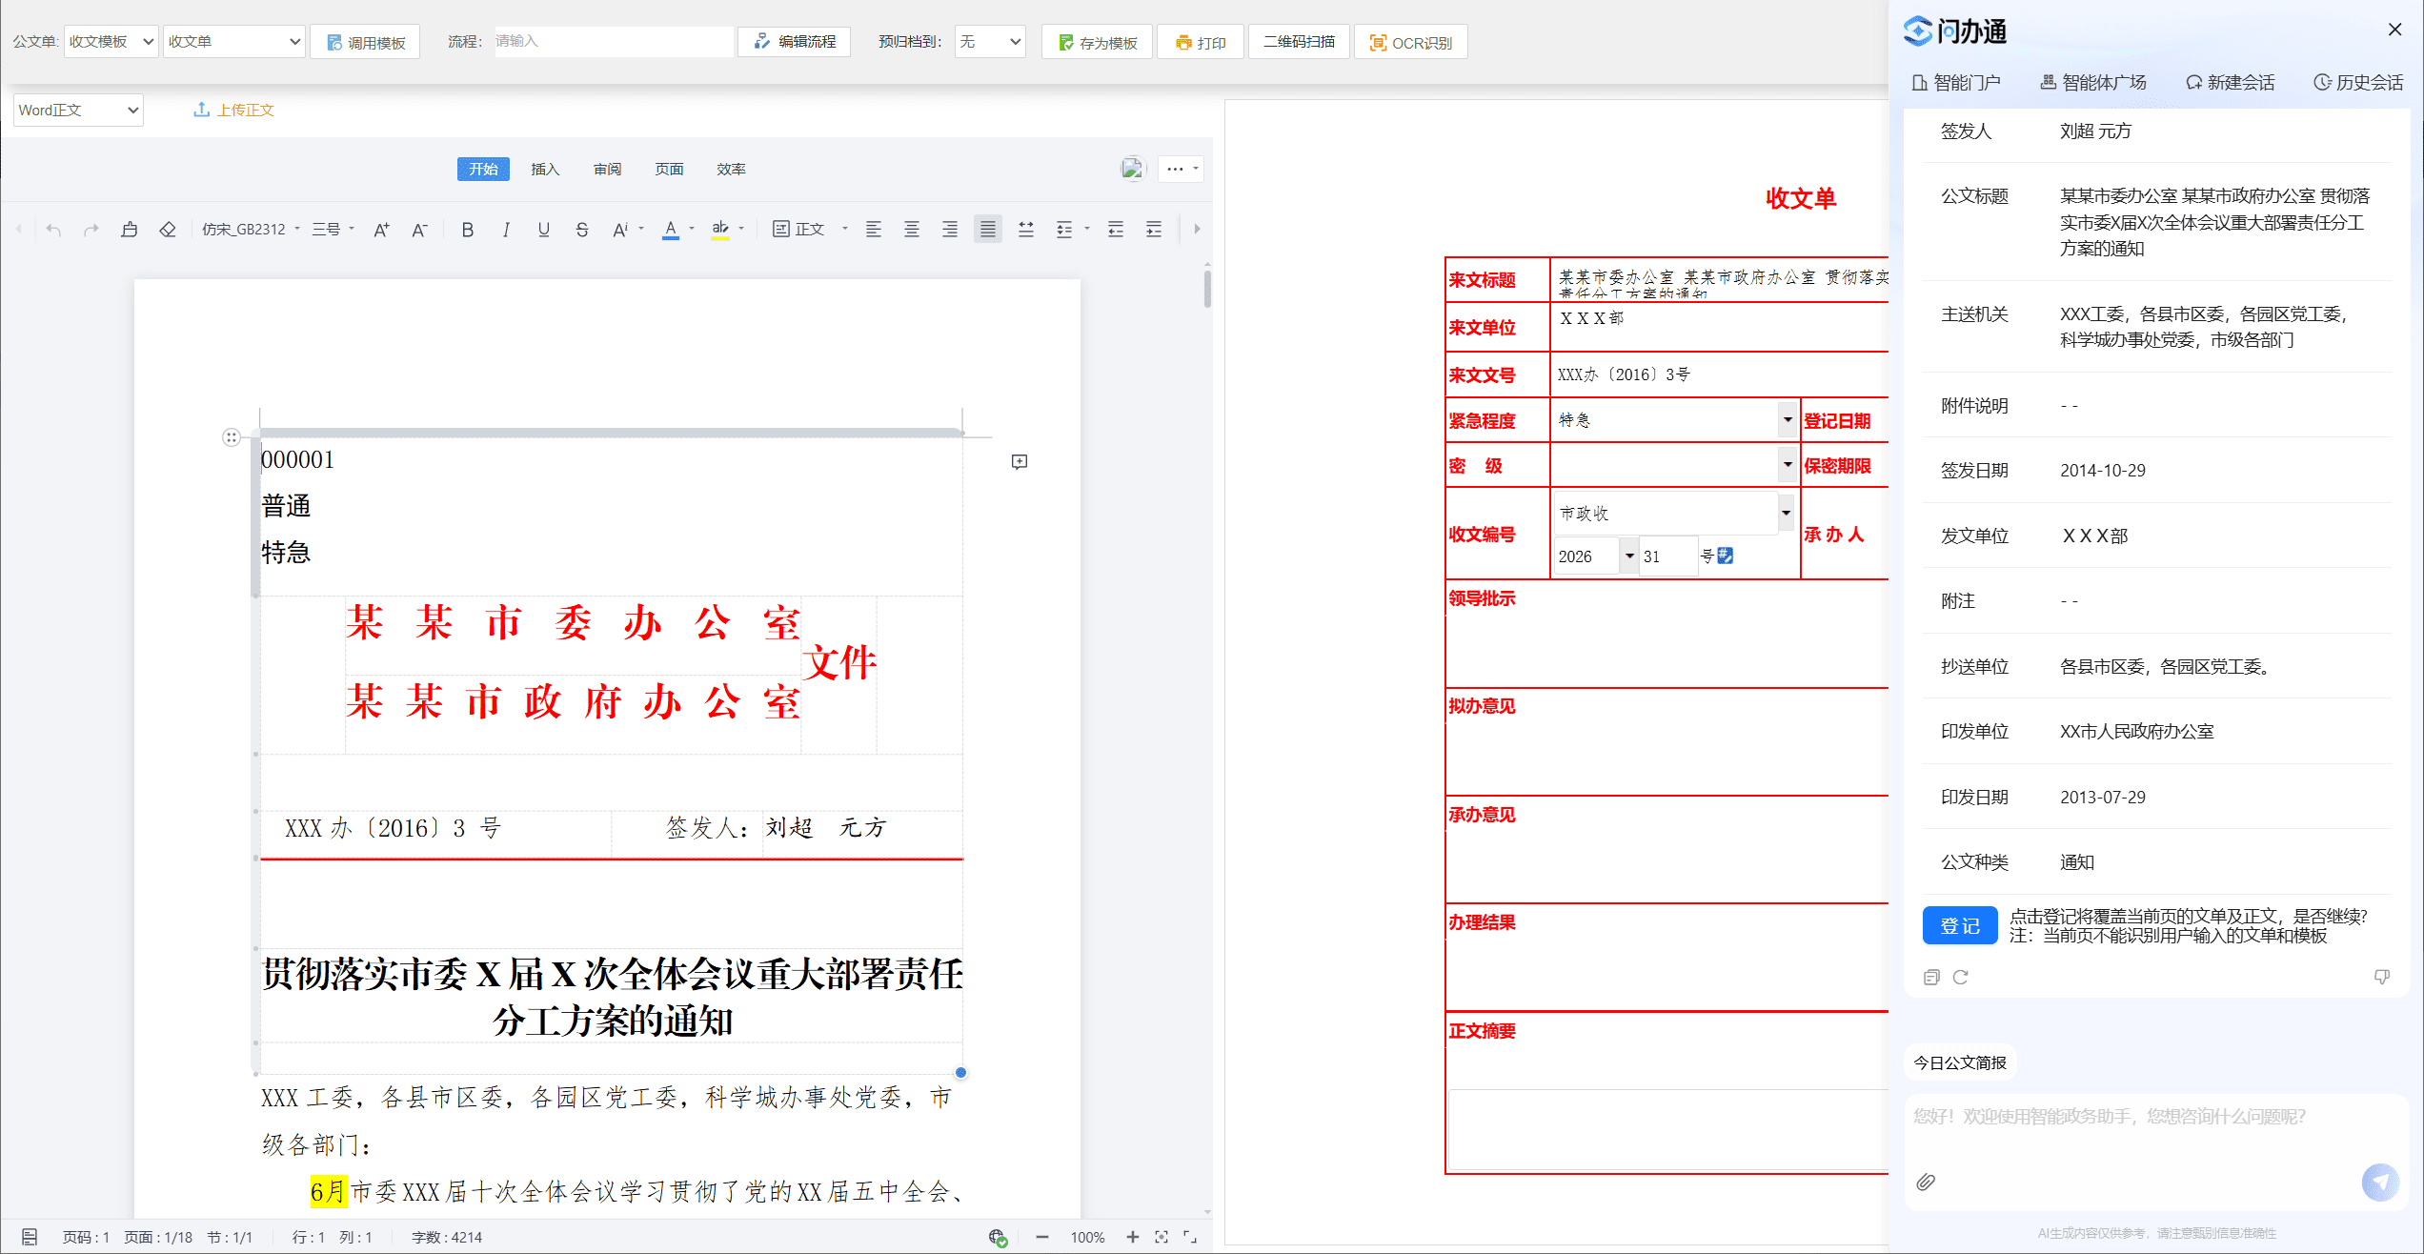2424x1254 pixels.
Task: Undo the last edit in the editor toolbar
Action: coord(53,230)
